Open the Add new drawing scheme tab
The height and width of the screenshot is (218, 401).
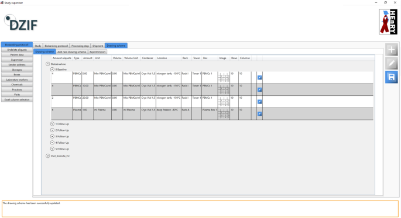tap(71, 52)
